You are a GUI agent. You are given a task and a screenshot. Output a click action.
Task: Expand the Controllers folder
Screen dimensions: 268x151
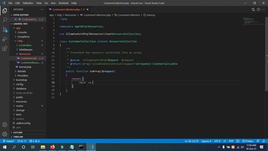[28, 45]
